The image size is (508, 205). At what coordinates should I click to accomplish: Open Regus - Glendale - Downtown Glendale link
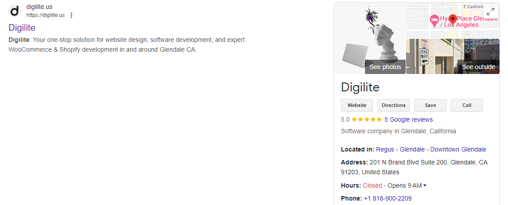point(431,149)
